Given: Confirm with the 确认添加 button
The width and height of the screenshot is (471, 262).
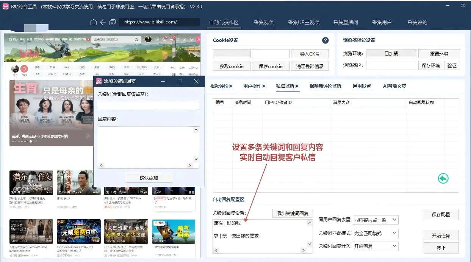Looking at the screenshot, I should point(149,178).
